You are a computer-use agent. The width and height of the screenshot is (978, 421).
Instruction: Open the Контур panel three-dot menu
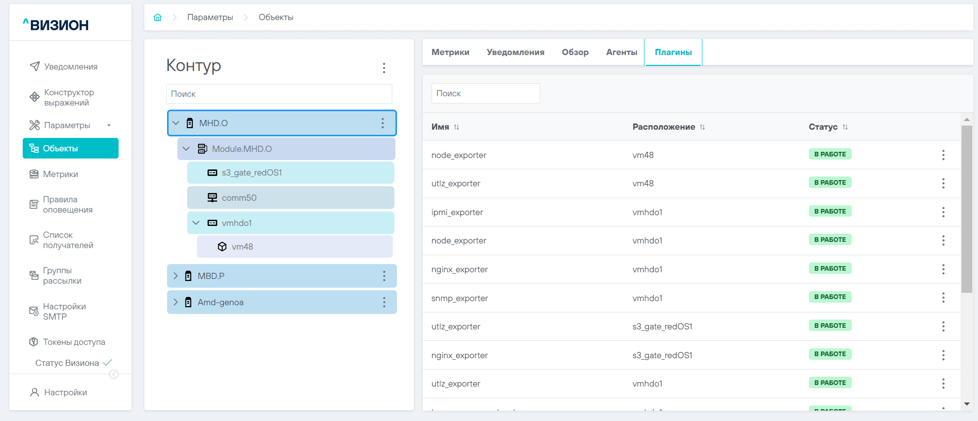click(x=384, y=68)
